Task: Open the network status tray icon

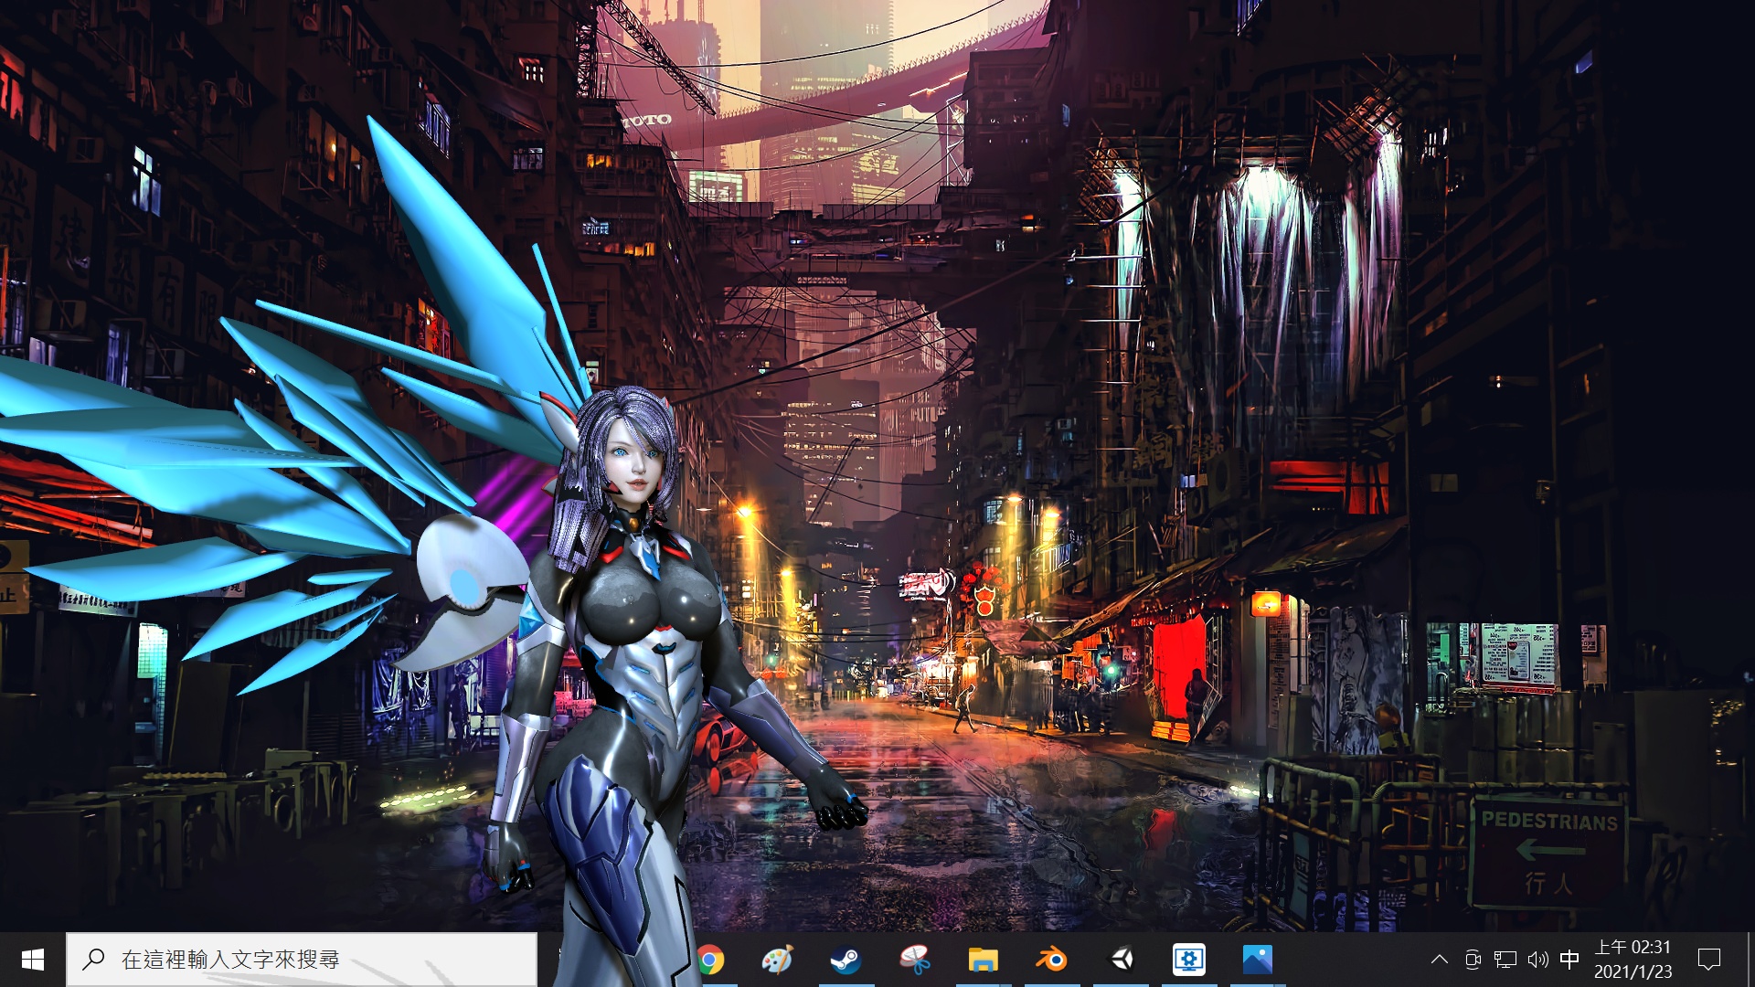Action: pos(1505,960)
